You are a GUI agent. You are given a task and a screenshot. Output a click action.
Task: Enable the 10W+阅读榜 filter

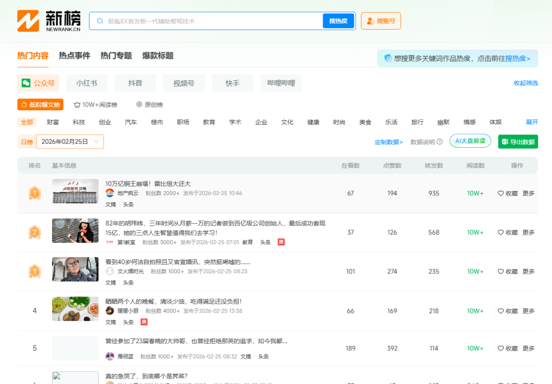[x=96, y=104]
